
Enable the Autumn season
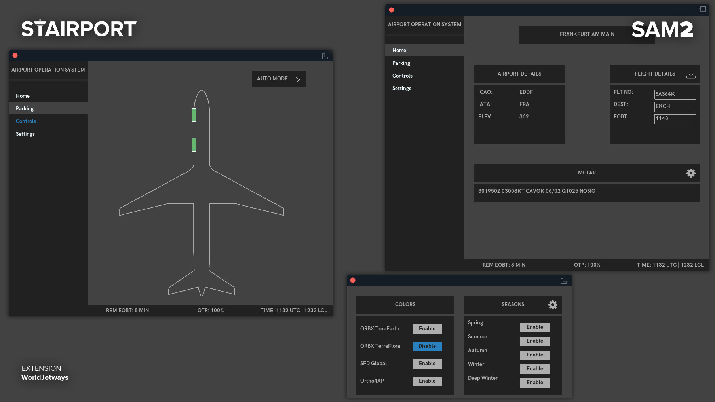coord(534,355)
